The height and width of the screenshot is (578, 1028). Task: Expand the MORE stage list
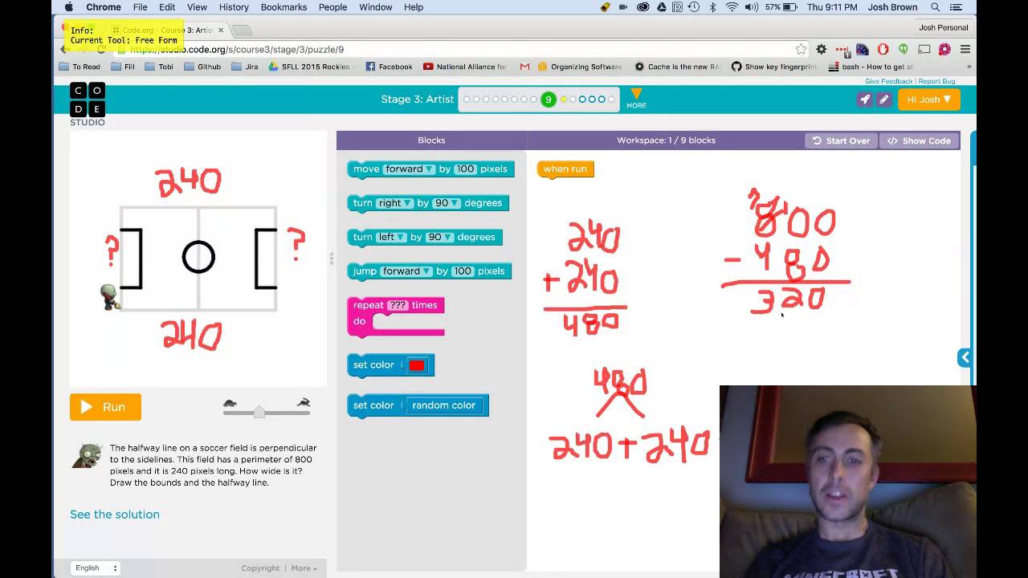(x=636, y=99)
